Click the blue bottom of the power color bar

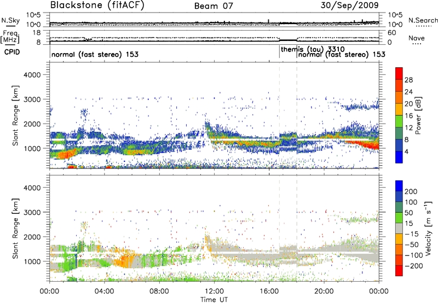[399, 157]
